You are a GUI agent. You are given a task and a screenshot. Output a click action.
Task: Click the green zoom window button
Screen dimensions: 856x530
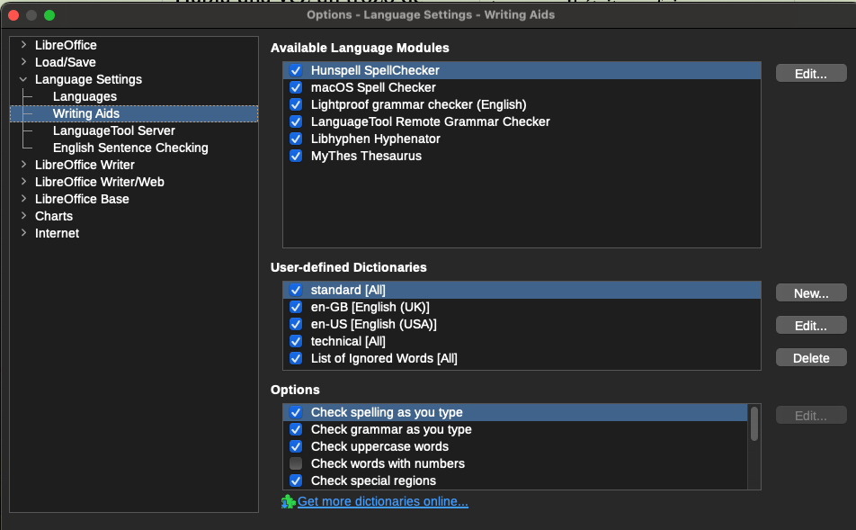tap(49, 15)
